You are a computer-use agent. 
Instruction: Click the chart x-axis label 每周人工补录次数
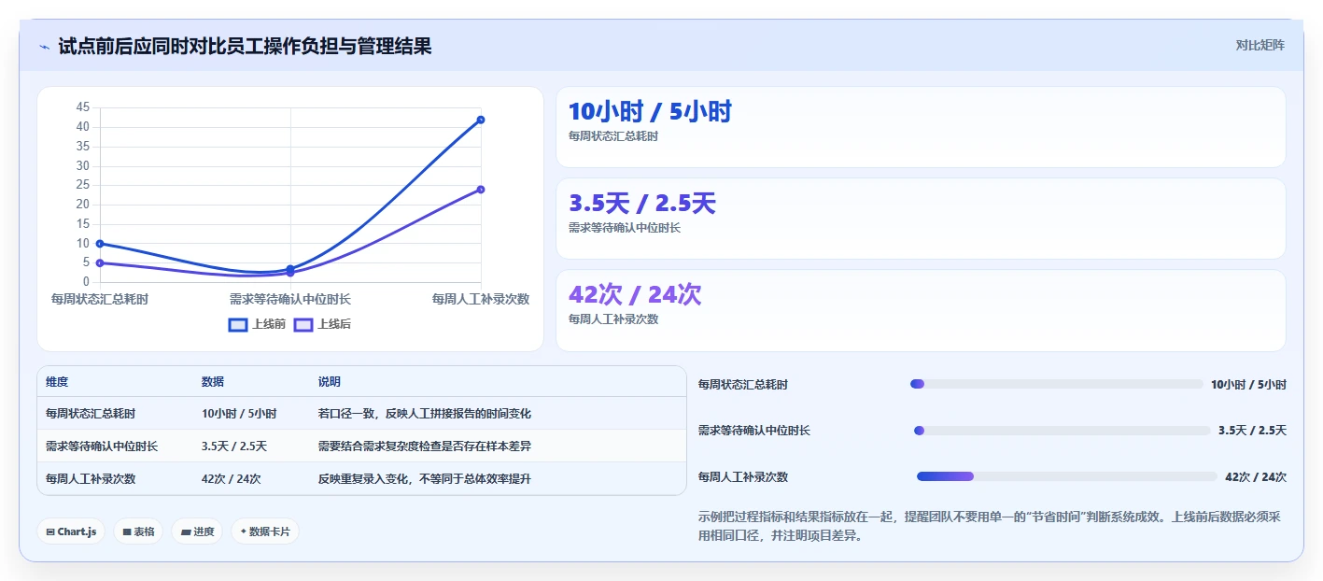click(x=481, y=299)
